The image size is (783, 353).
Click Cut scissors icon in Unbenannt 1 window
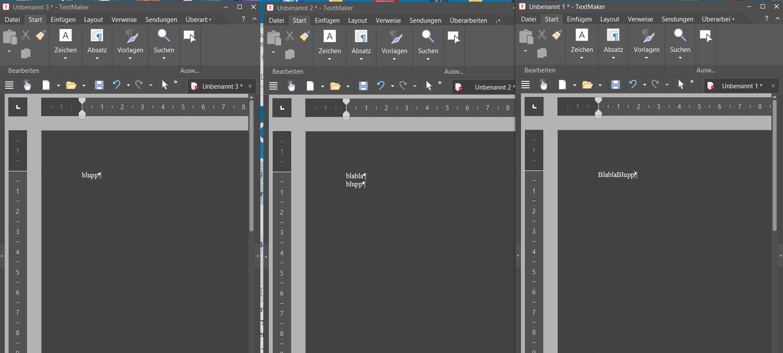coord(542,35)
